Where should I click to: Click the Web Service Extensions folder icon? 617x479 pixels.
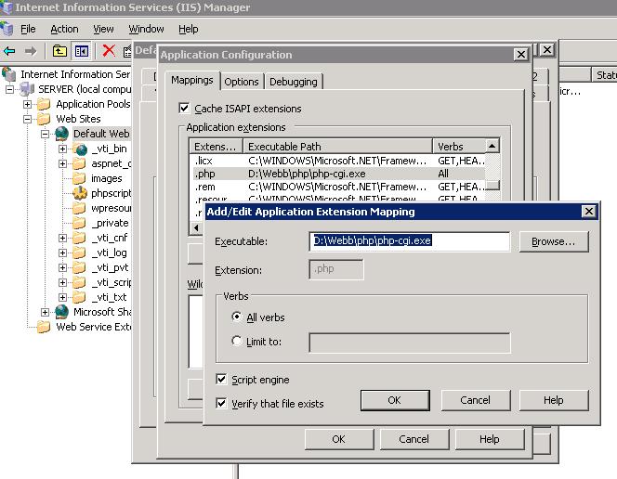44,327
